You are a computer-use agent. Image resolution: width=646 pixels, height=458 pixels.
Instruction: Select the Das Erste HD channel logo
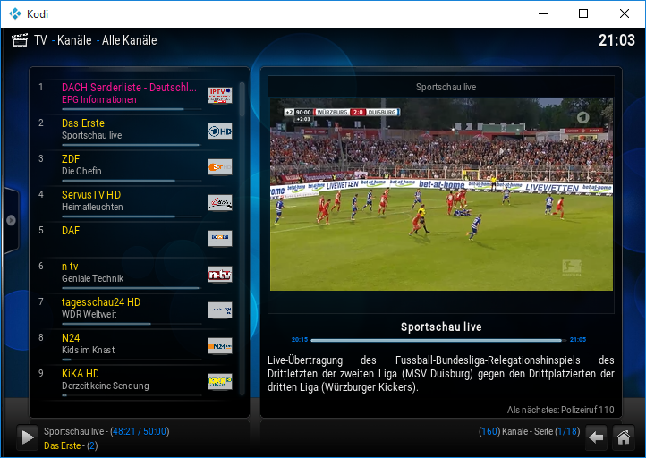coord(220,131)
